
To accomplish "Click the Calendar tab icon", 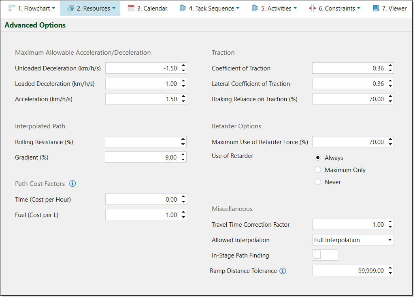I will [x=131, y=8].
